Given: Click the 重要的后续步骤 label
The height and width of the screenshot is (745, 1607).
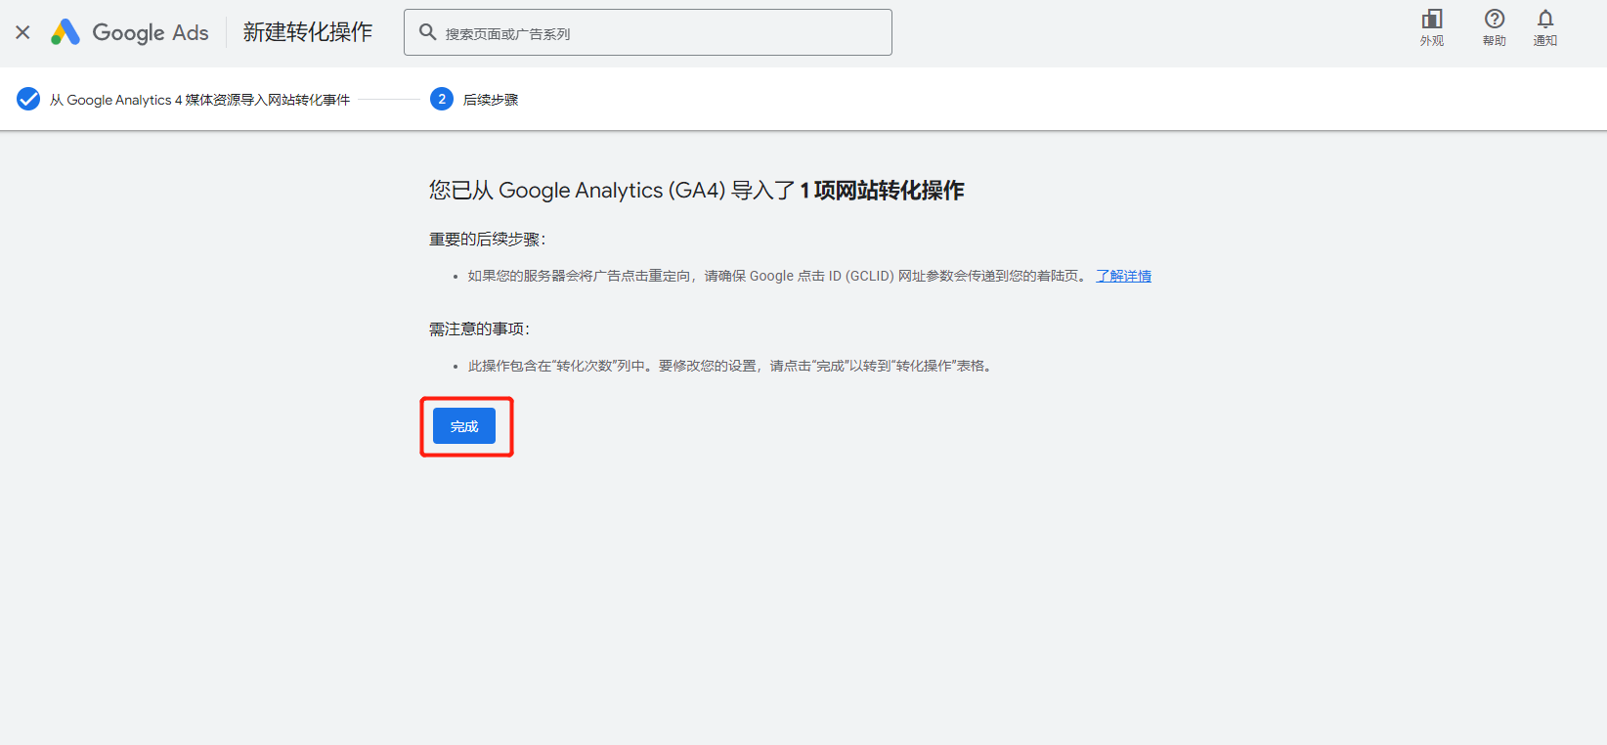Looking at the screenshot, I should click(488, 240).
